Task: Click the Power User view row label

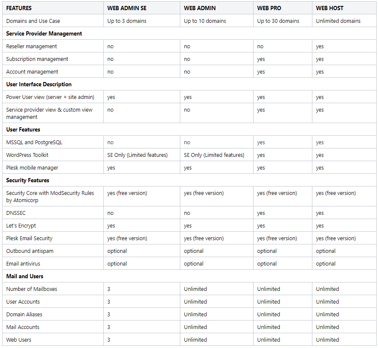Action: (x=50, y=97)
